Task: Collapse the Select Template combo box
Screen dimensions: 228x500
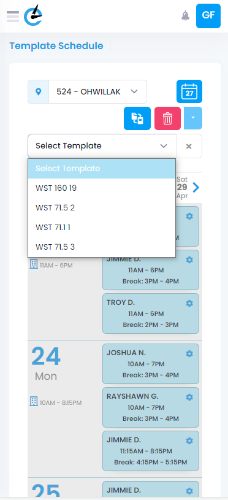Action: click(102, 146)
